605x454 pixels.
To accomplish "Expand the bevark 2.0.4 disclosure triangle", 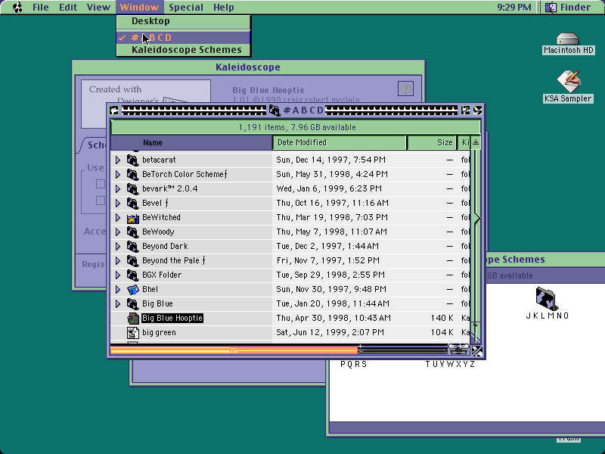I will tap(118, 188).
